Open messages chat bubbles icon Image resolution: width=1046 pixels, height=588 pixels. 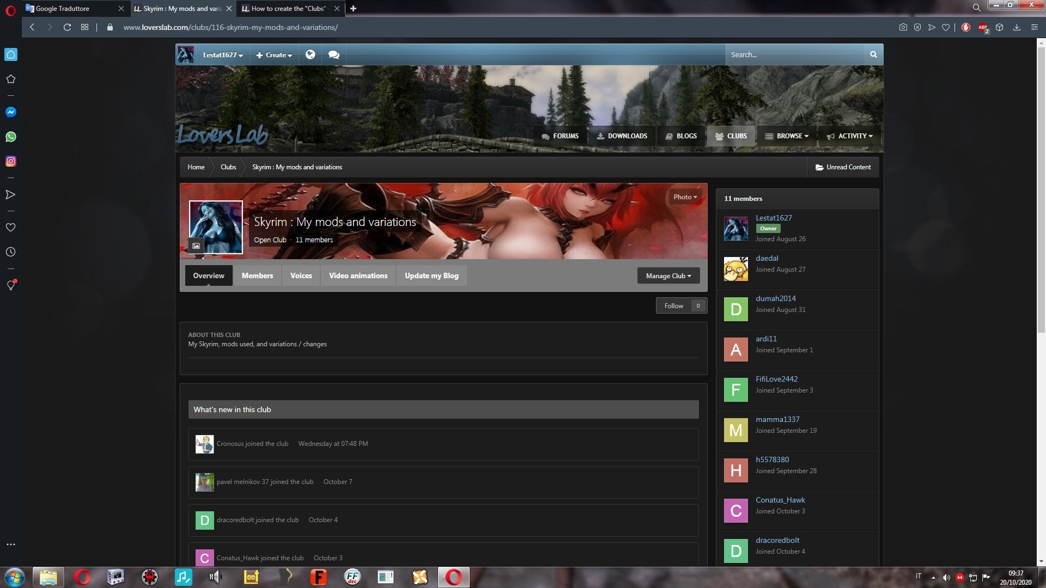(334, 54)
